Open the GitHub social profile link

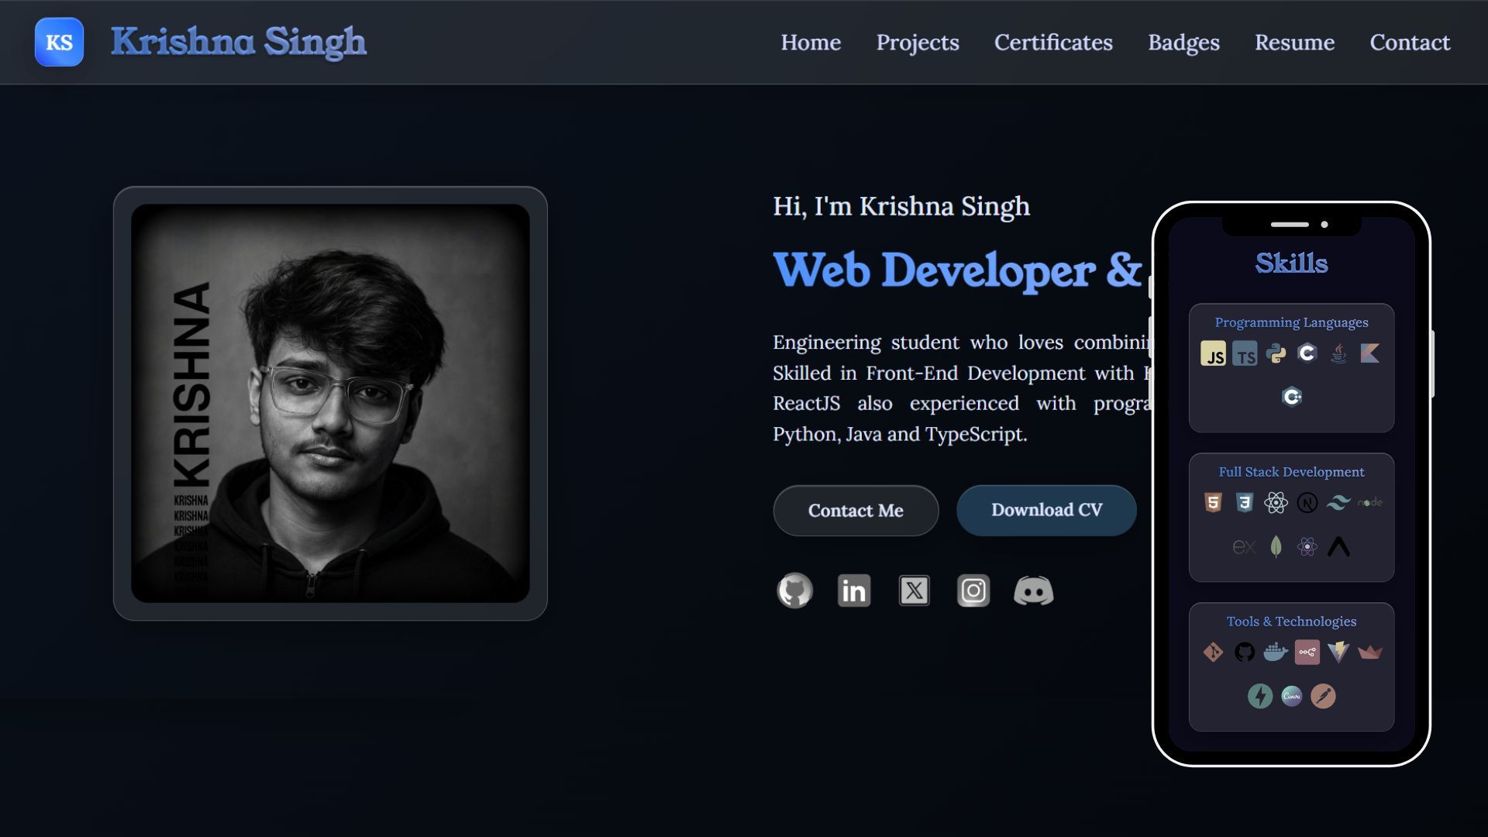(794, 591)
